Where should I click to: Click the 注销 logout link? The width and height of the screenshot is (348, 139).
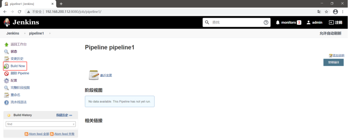(x=339, y=22)
